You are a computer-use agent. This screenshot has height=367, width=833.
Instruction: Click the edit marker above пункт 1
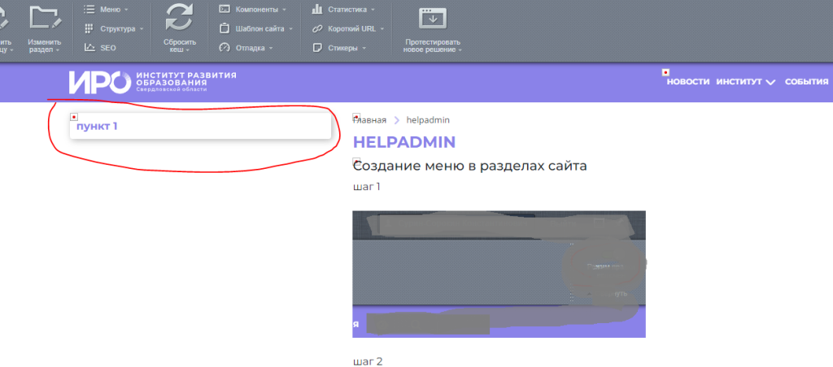(x=74, y=116)
